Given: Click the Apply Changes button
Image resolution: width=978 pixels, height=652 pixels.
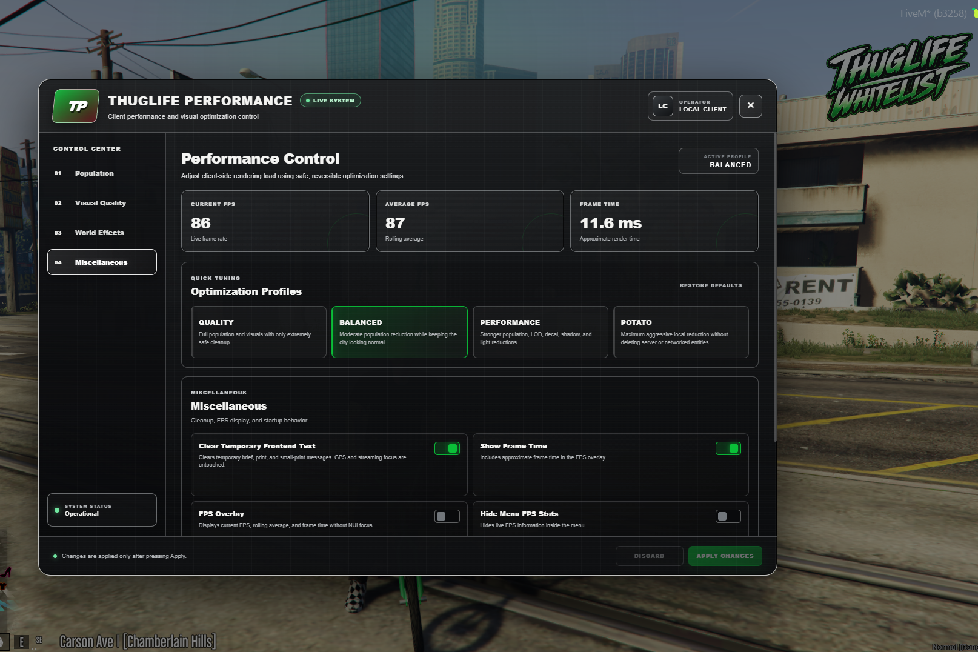Looking at the screenshot, I should click(x=725, y=556).
